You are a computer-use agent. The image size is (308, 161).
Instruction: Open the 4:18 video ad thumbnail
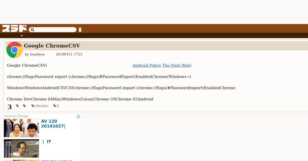point(21,148)
